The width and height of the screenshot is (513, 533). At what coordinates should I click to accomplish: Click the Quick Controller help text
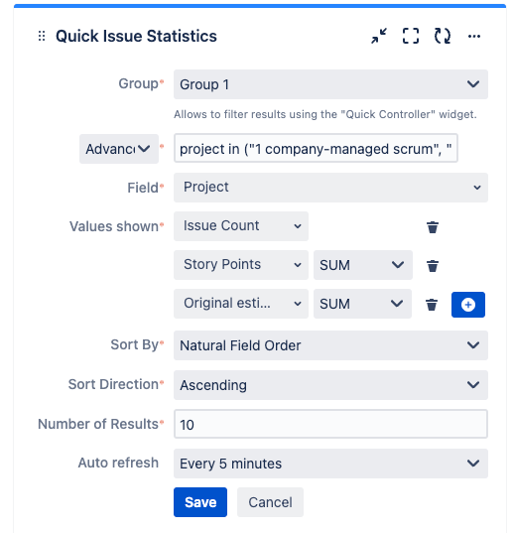pos(325,114)
